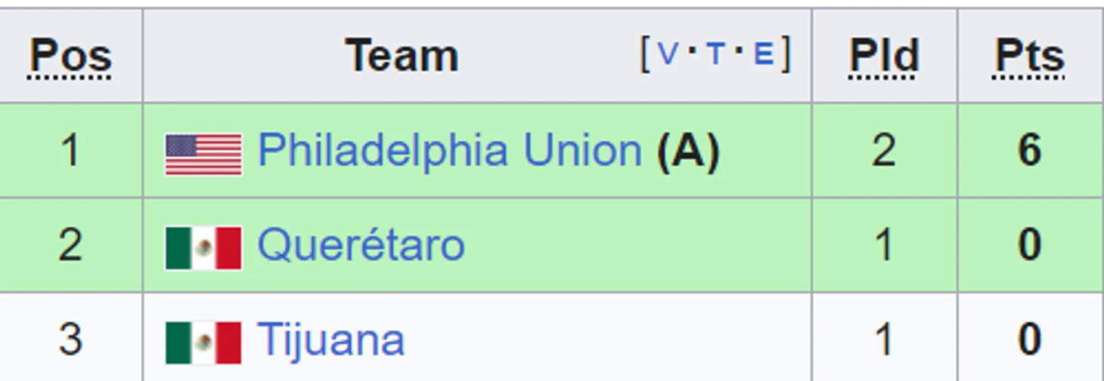Image resolution: width=1104 pixels, height=381 pixels.
Task: Select Philadelphia Union's points value 6
Action: click(x=1030, y=150)
